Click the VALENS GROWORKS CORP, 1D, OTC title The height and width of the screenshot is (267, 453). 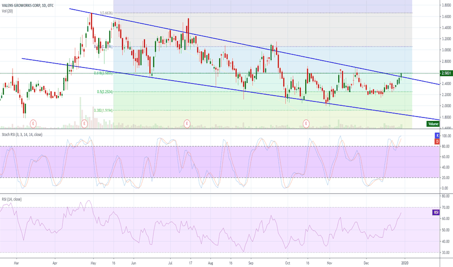click(x=28, y=5)
